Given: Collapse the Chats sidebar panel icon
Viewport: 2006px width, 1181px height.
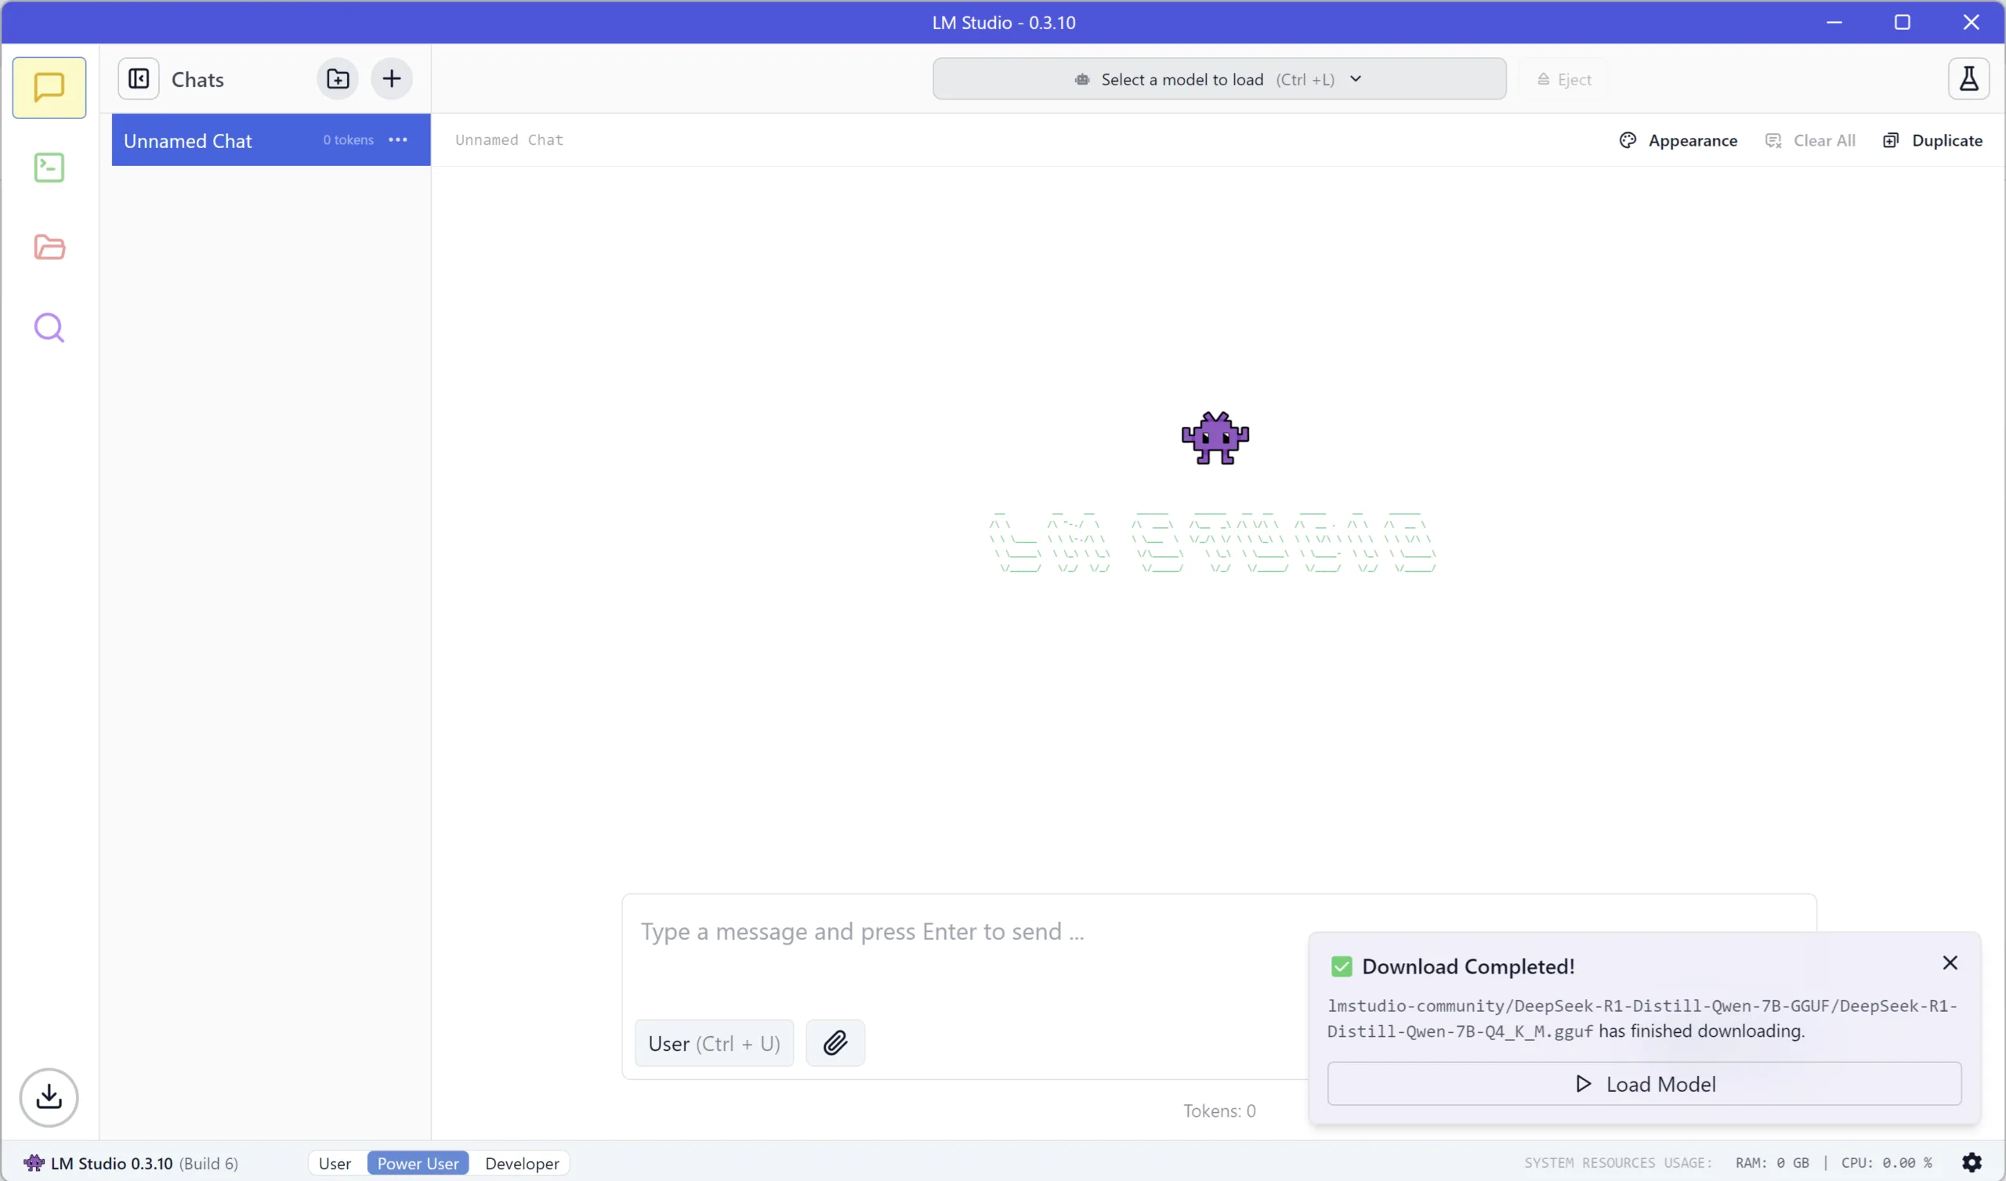Looking at the screenshot, I should pyautogui.click(x=139, y=79).
